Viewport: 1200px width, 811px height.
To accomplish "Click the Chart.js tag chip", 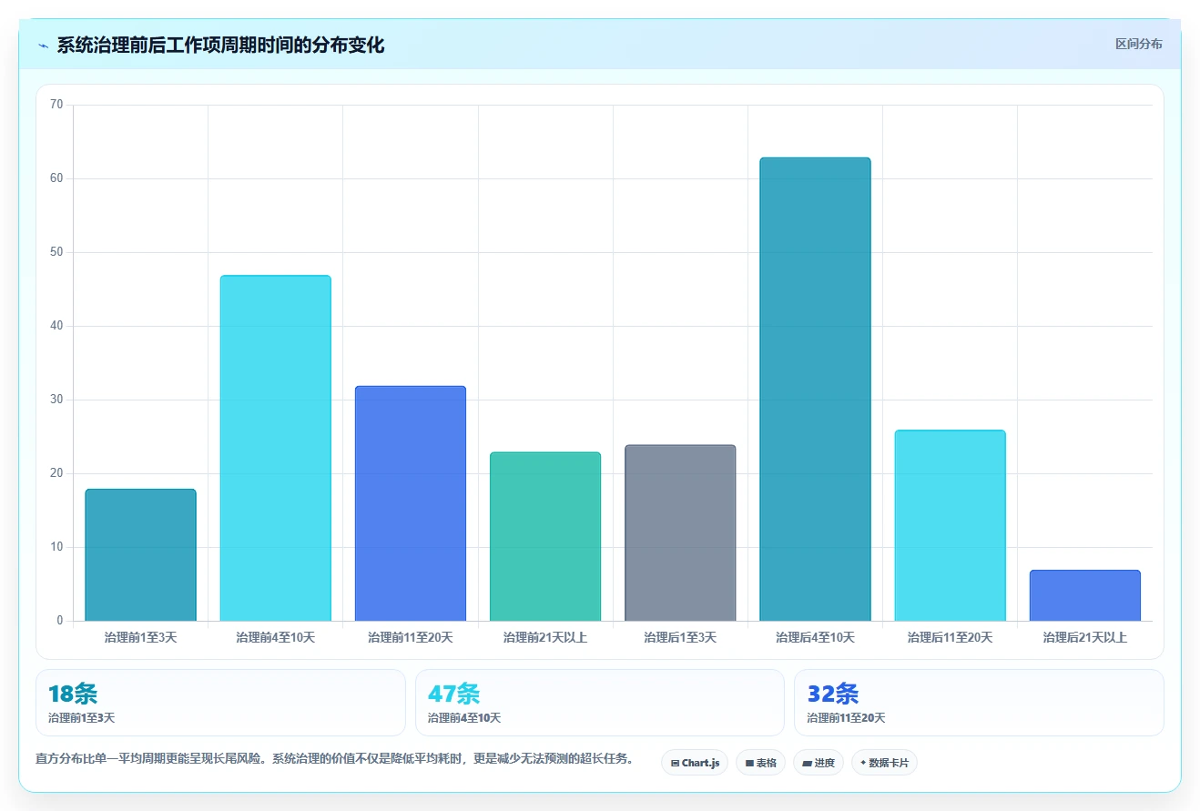I will pyautogui.click(x=695, y=763).
